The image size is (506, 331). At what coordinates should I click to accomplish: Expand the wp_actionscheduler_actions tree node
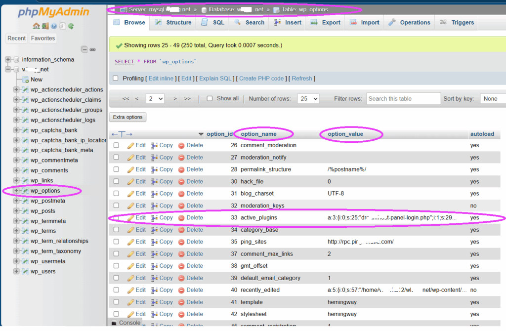pos(16,90)
